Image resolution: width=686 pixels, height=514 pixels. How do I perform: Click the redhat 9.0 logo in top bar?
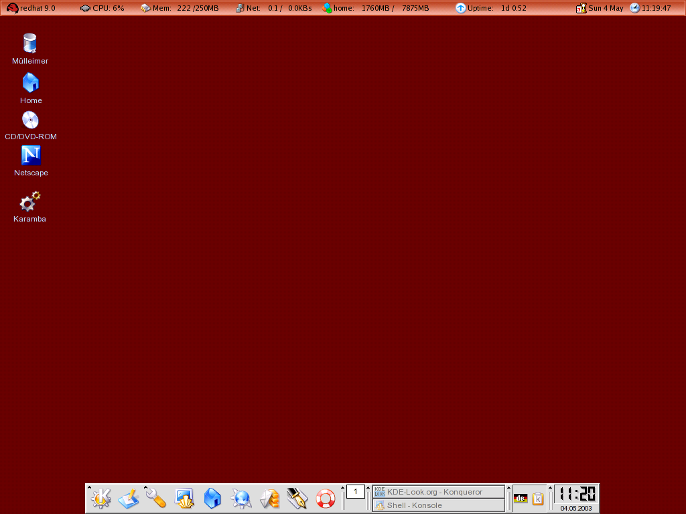(13, 8)
